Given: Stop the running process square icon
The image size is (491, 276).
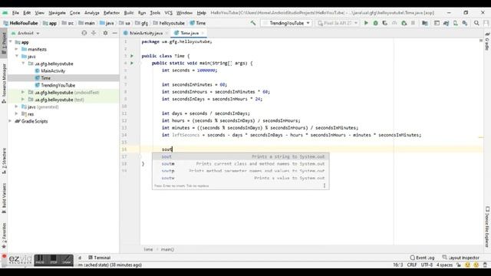Looking at the screenshot, I should (413, 23).
